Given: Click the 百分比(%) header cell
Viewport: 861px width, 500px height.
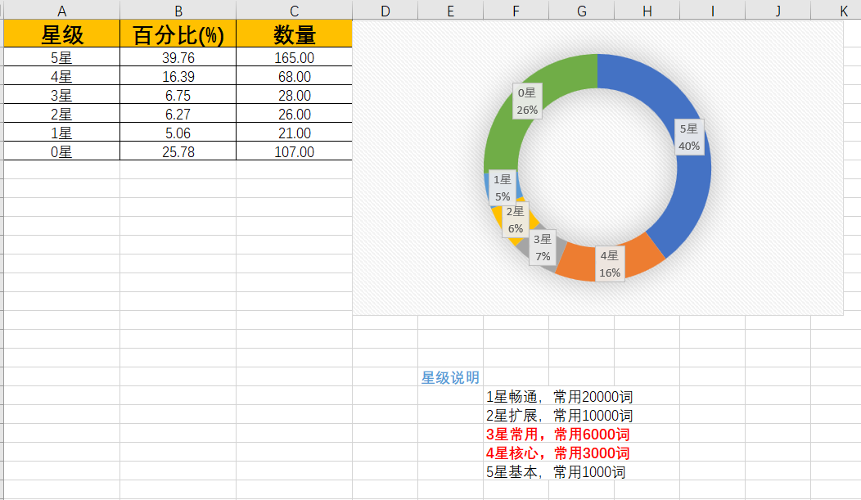Looking at the screenshot, I should tap(178, 34).
